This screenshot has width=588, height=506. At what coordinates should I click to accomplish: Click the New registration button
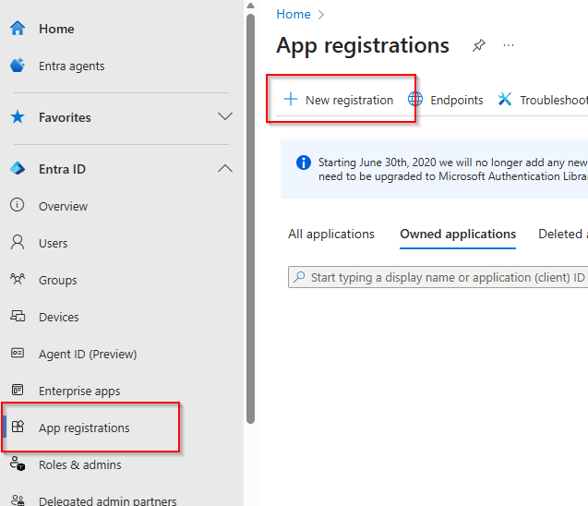339,100
